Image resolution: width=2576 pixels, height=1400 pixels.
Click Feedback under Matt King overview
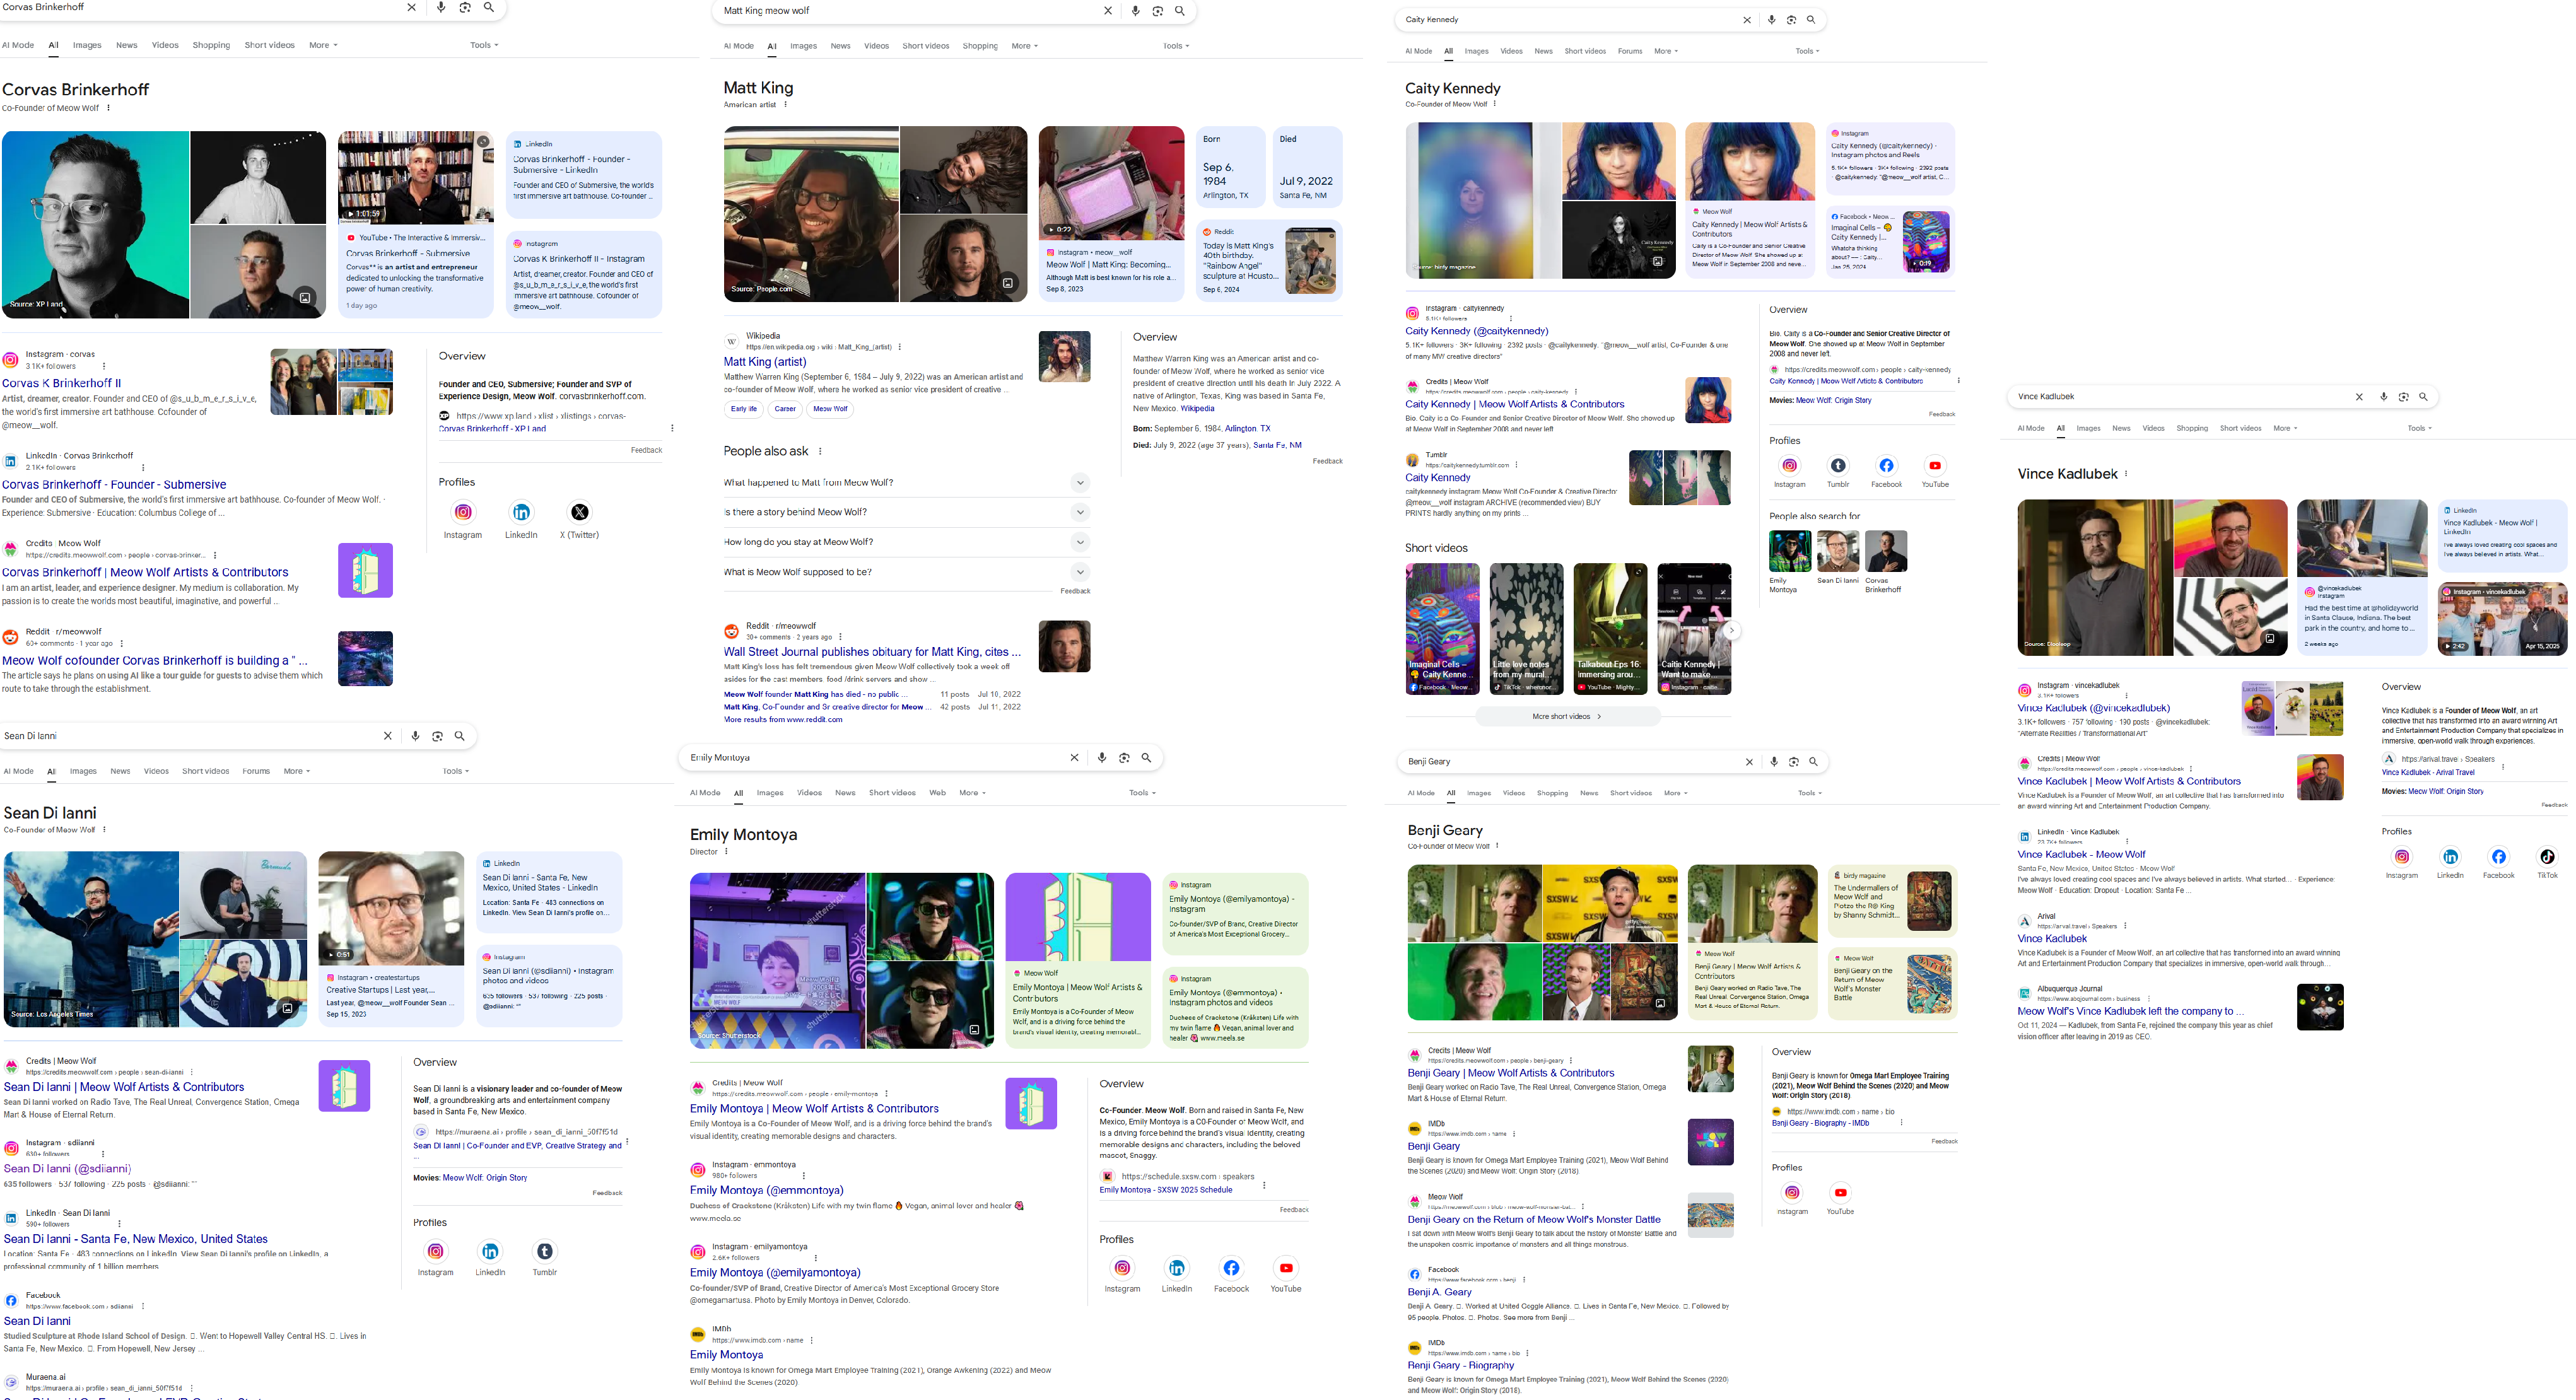tap(1327, 461)
